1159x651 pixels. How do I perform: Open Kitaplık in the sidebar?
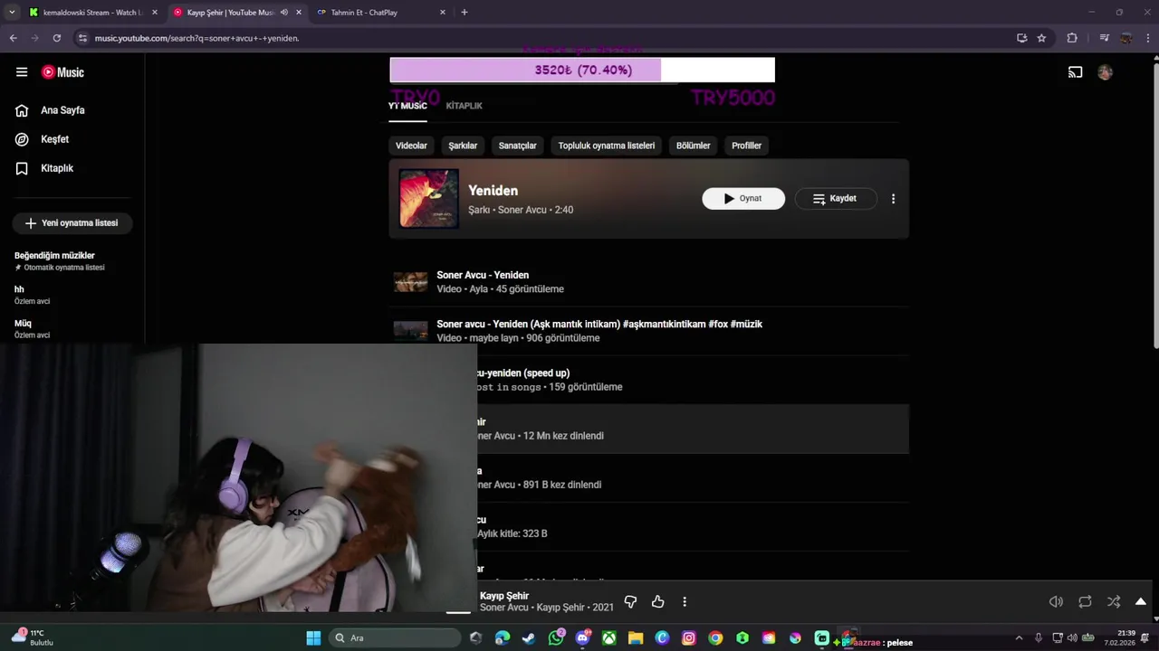(56, 168)
